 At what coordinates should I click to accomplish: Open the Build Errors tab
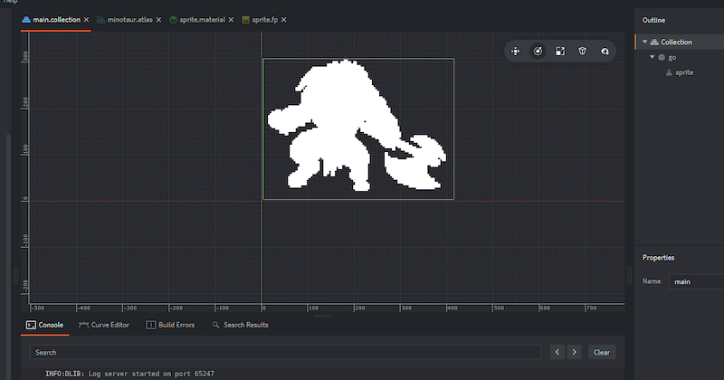coord(175,325)
